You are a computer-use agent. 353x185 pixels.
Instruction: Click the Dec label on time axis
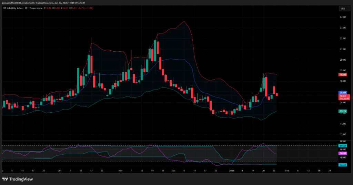pos(173,171)
